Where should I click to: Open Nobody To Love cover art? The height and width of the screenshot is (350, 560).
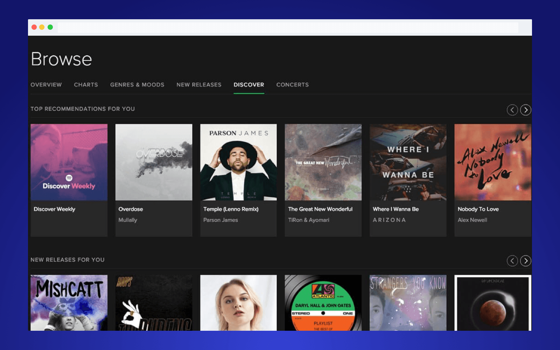pyautogui.click(x=493, y=162)
